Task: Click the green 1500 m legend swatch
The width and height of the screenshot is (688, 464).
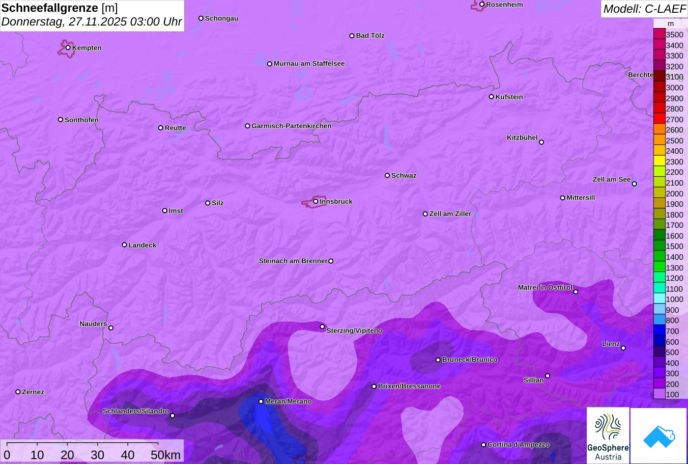Action: pos(659,246)
